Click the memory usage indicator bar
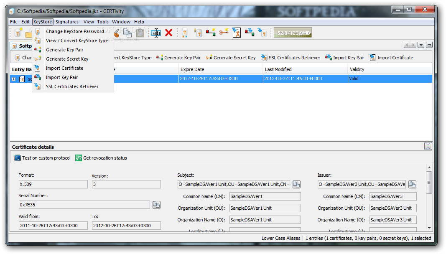This screenshot has height=254, width=446. pyautogui.click(x=293, y=33)
